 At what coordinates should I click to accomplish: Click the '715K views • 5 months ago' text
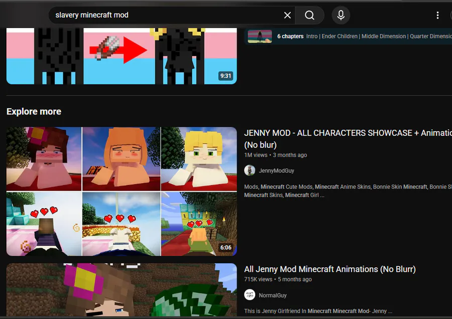[278, 279]
